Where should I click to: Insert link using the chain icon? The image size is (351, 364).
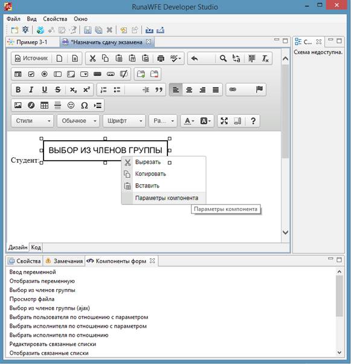(233, 89)
